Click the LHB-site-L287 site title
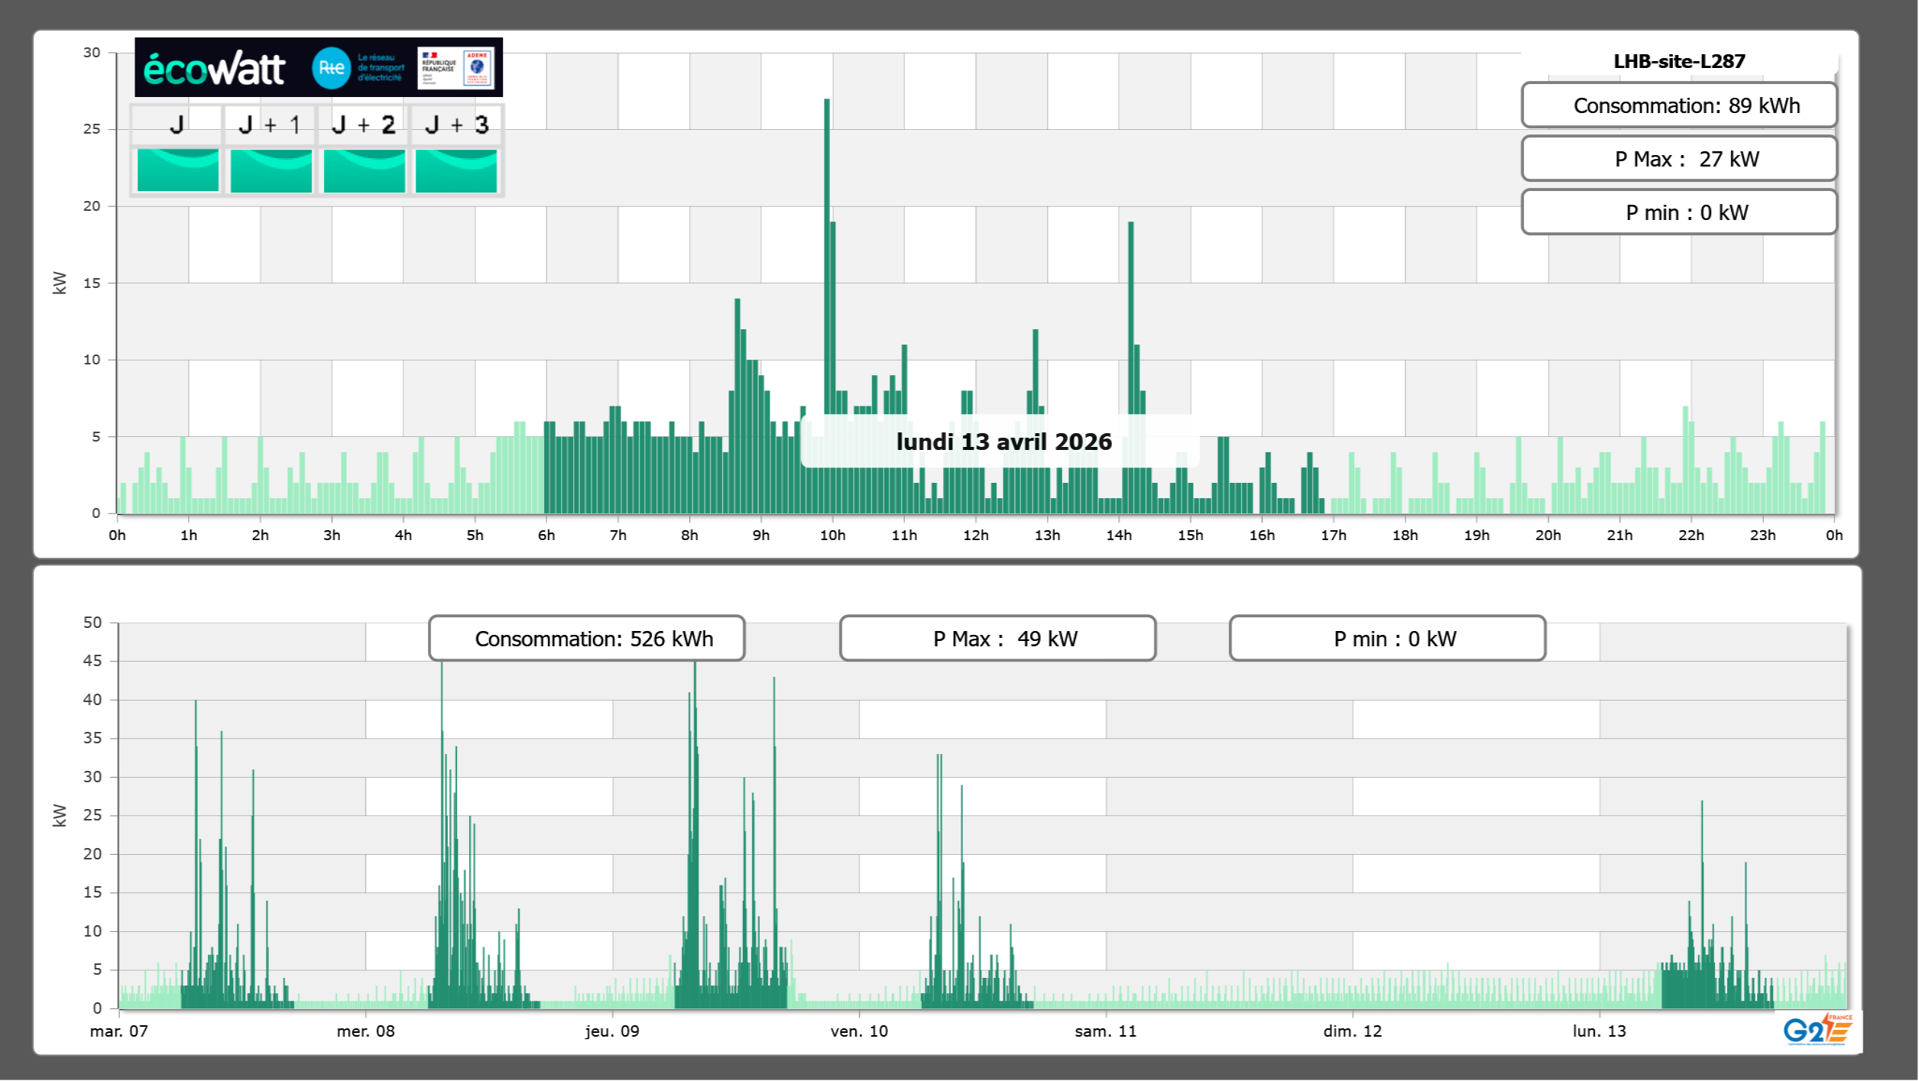 [x=1679, y=61]
